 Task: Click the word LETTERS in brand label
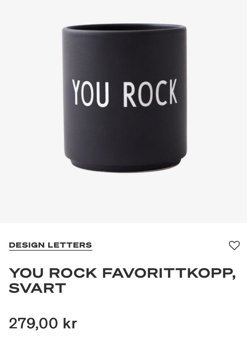tap(70, 245)
